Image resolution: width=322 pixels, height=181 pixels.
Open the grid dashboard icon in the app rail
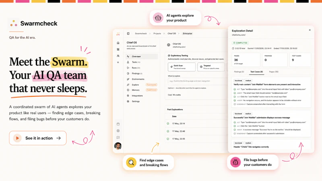(118, 49)
